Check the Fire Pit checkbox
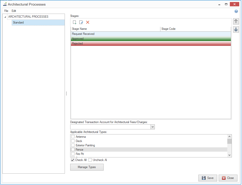The image size is (242, 185). tap(73, 154)
